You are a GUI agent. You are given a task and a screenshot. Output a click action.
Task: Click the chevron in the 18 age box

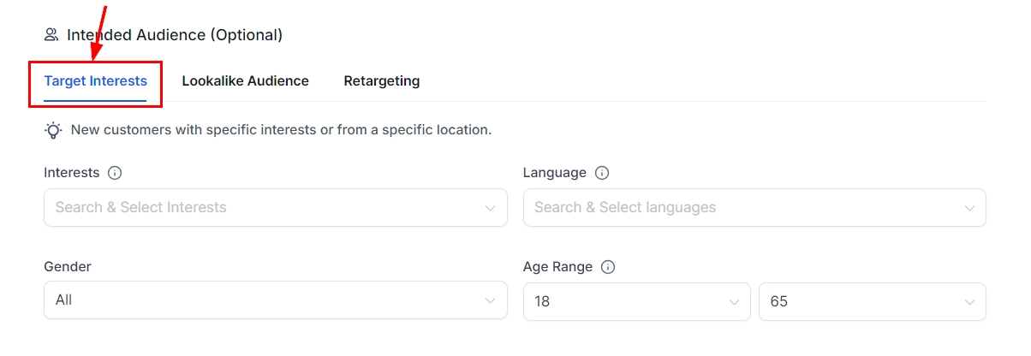(734, 302)
